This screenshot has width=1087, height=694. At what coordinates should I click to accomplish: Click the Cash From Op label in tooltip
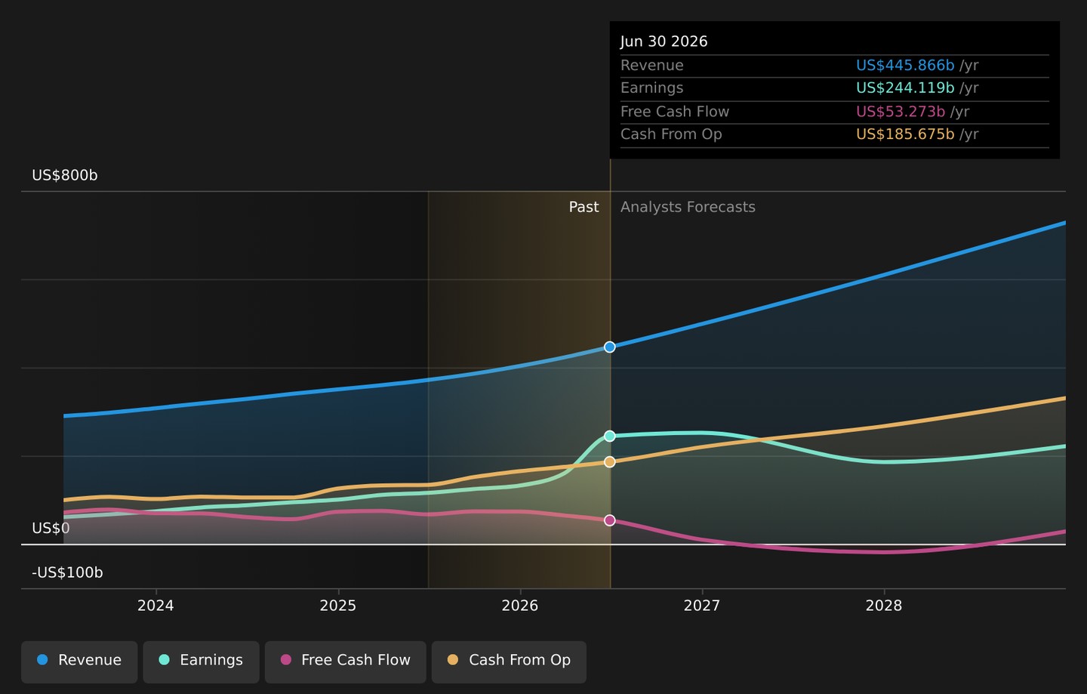click(671, 134)
